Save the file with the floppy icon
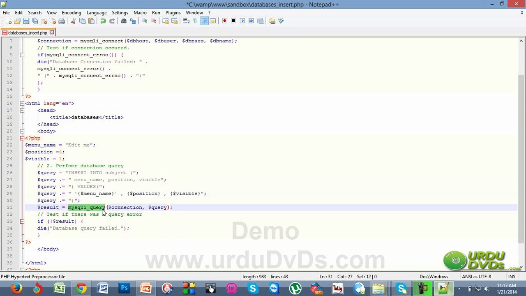This screenshot has height=296, width=526. tap(26, 21)
